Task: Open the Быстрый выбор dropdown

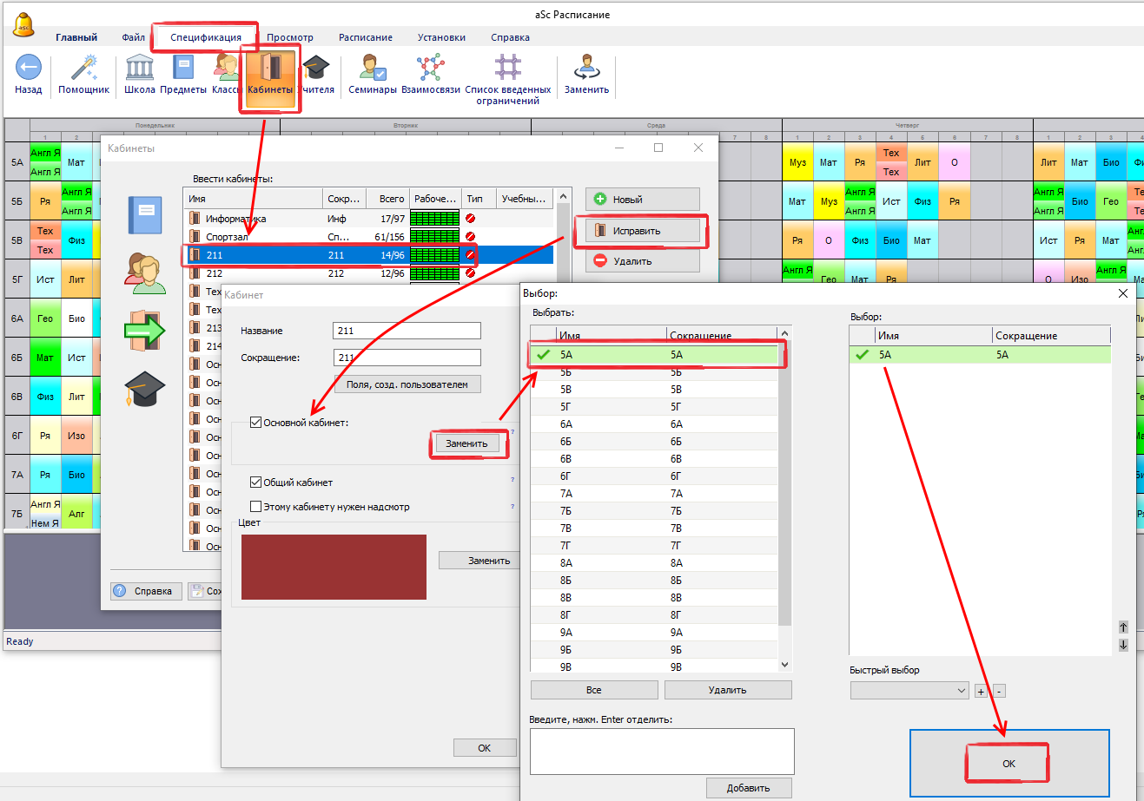Action: pos(909,691)
